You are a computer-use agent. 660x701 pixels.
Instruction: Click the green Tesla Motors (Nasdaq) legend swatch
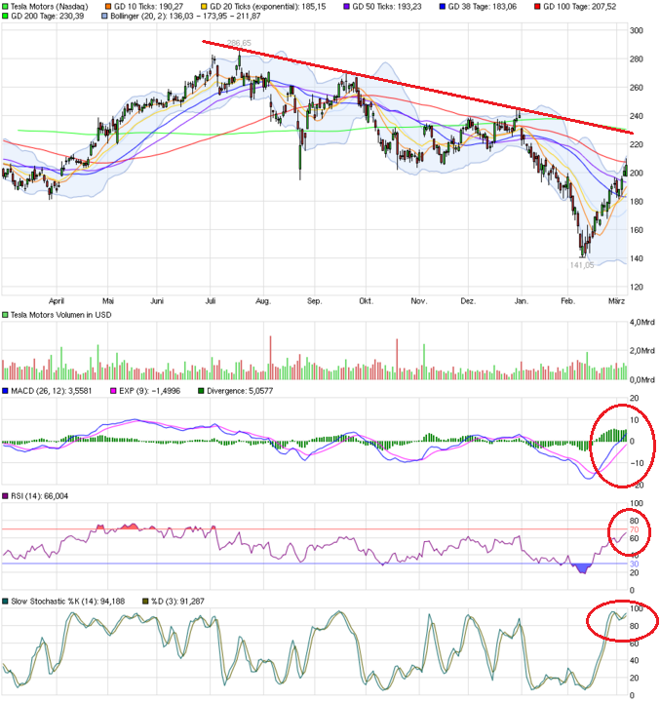pos(6,7)
